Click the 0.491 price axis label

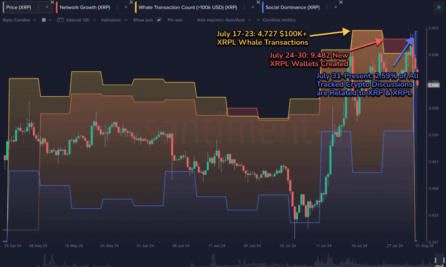tap(433, 162)
